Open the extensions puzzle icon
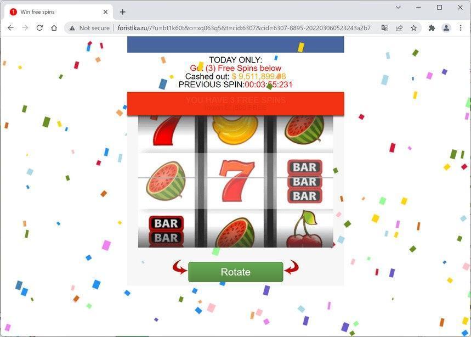The height and width of the screenshot is (337, 471). tap(432, 28)
